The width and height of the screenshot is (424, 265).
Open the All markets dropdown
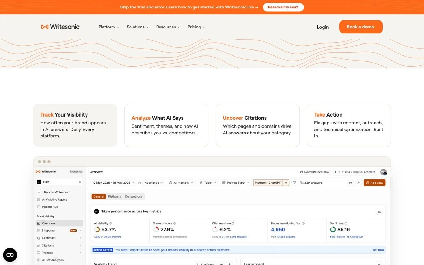click(x=181, y=183)
